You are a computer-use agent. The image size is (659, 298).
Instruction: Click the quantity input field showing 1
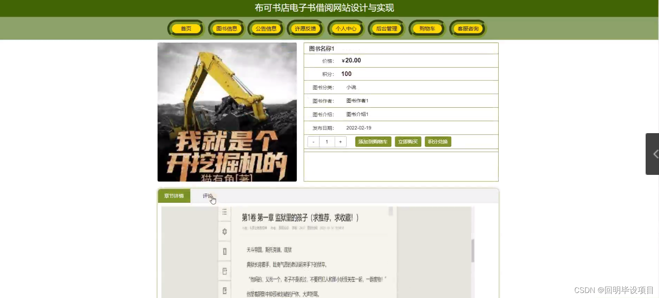coord(327,142)
